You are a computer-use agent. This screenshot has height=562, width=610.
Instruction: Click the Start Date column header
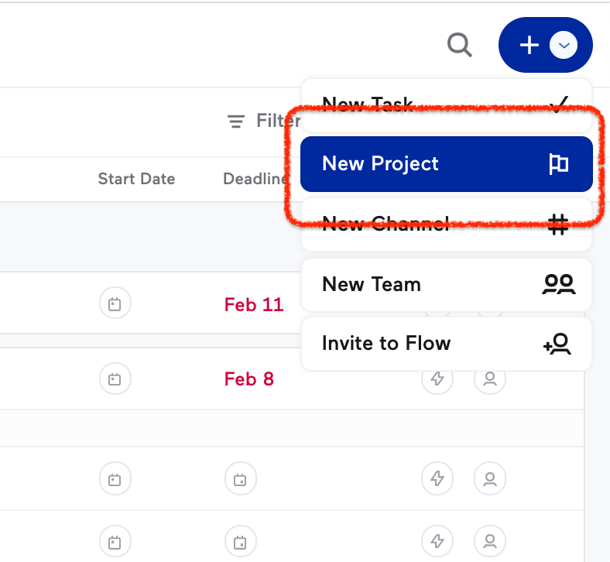pyautogui.click(x=136, y=179)
